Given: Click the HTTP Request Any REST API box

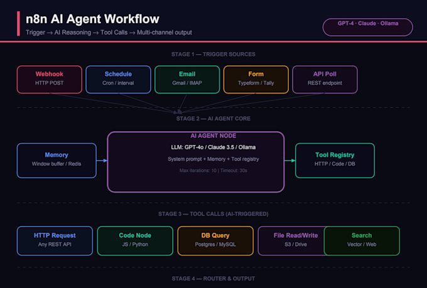Looking at the screenshot, I should pyautogui.click(x=55, y=241).
